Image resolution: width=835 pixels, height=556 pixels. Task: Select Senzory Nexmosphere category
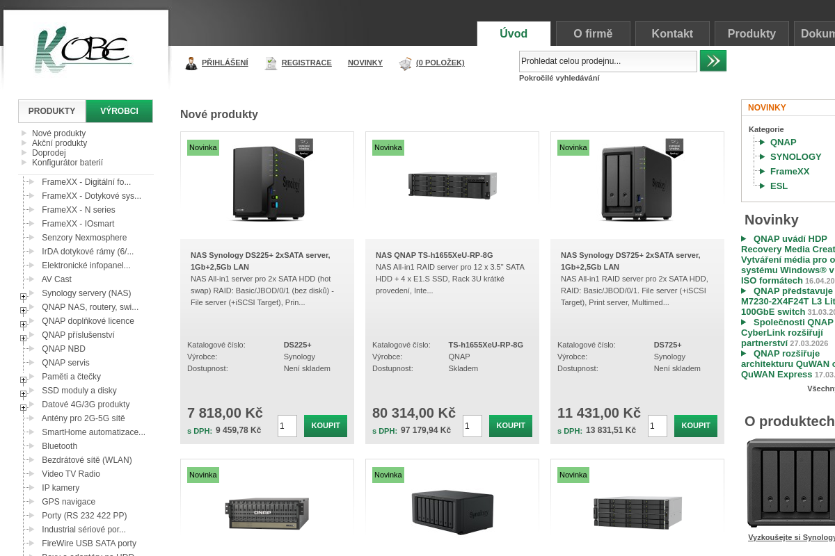(84, 238)
